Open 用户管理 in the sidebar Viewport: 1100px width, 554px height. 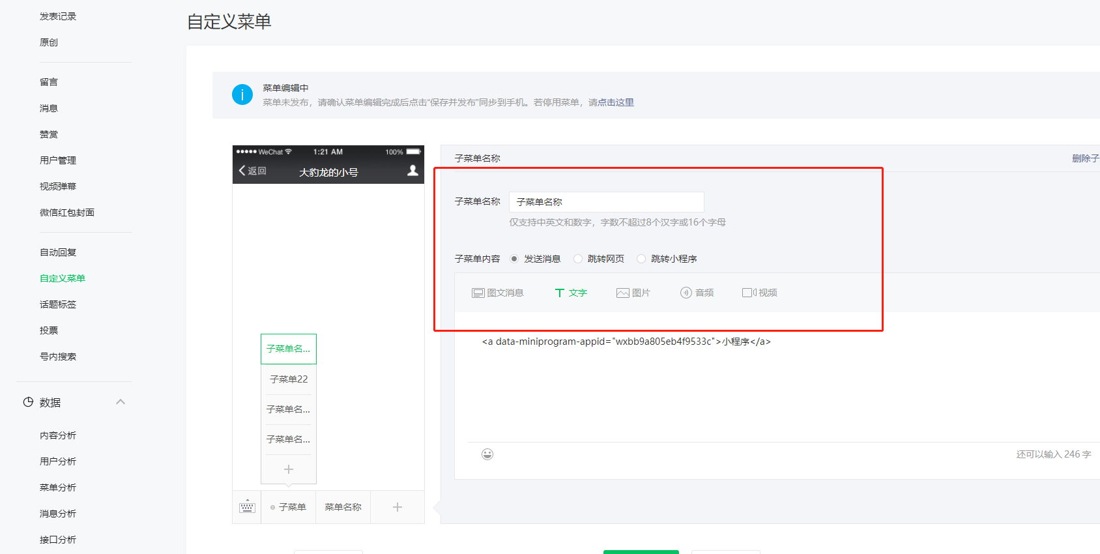58,160
